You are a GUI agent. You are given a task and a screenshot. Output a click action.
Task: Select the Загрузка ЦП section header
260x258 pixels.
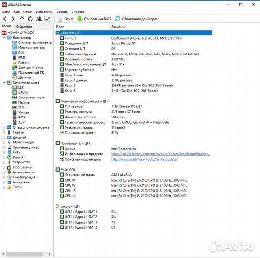[x=68, y=206]
